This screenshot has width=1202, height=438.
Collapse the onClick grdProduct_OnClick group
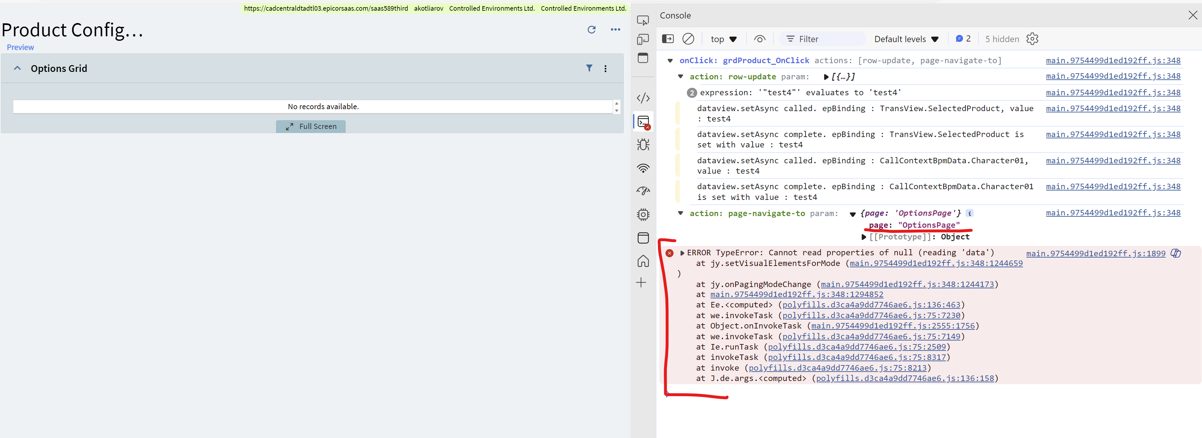(x=670, y=61)
